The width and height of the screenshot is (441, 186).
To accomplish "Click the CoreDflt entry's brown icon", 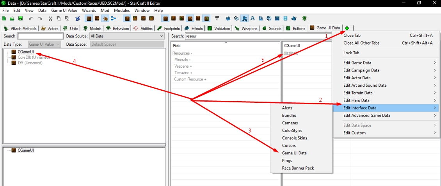I will 14,57.
